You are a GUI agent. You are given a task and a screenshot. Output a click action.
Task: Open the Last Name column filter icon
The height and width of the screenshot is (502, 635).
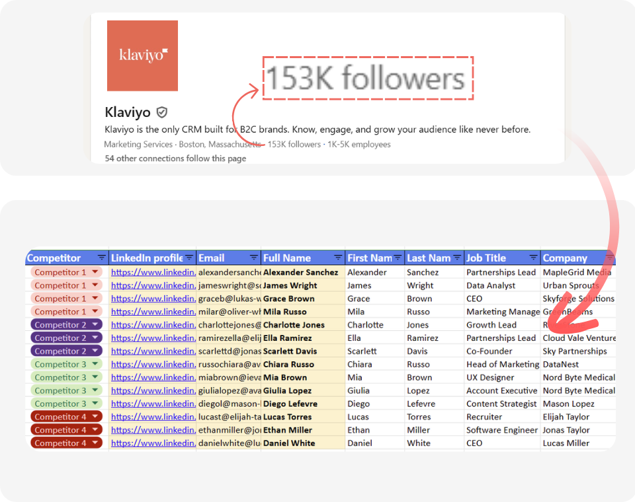457,258
